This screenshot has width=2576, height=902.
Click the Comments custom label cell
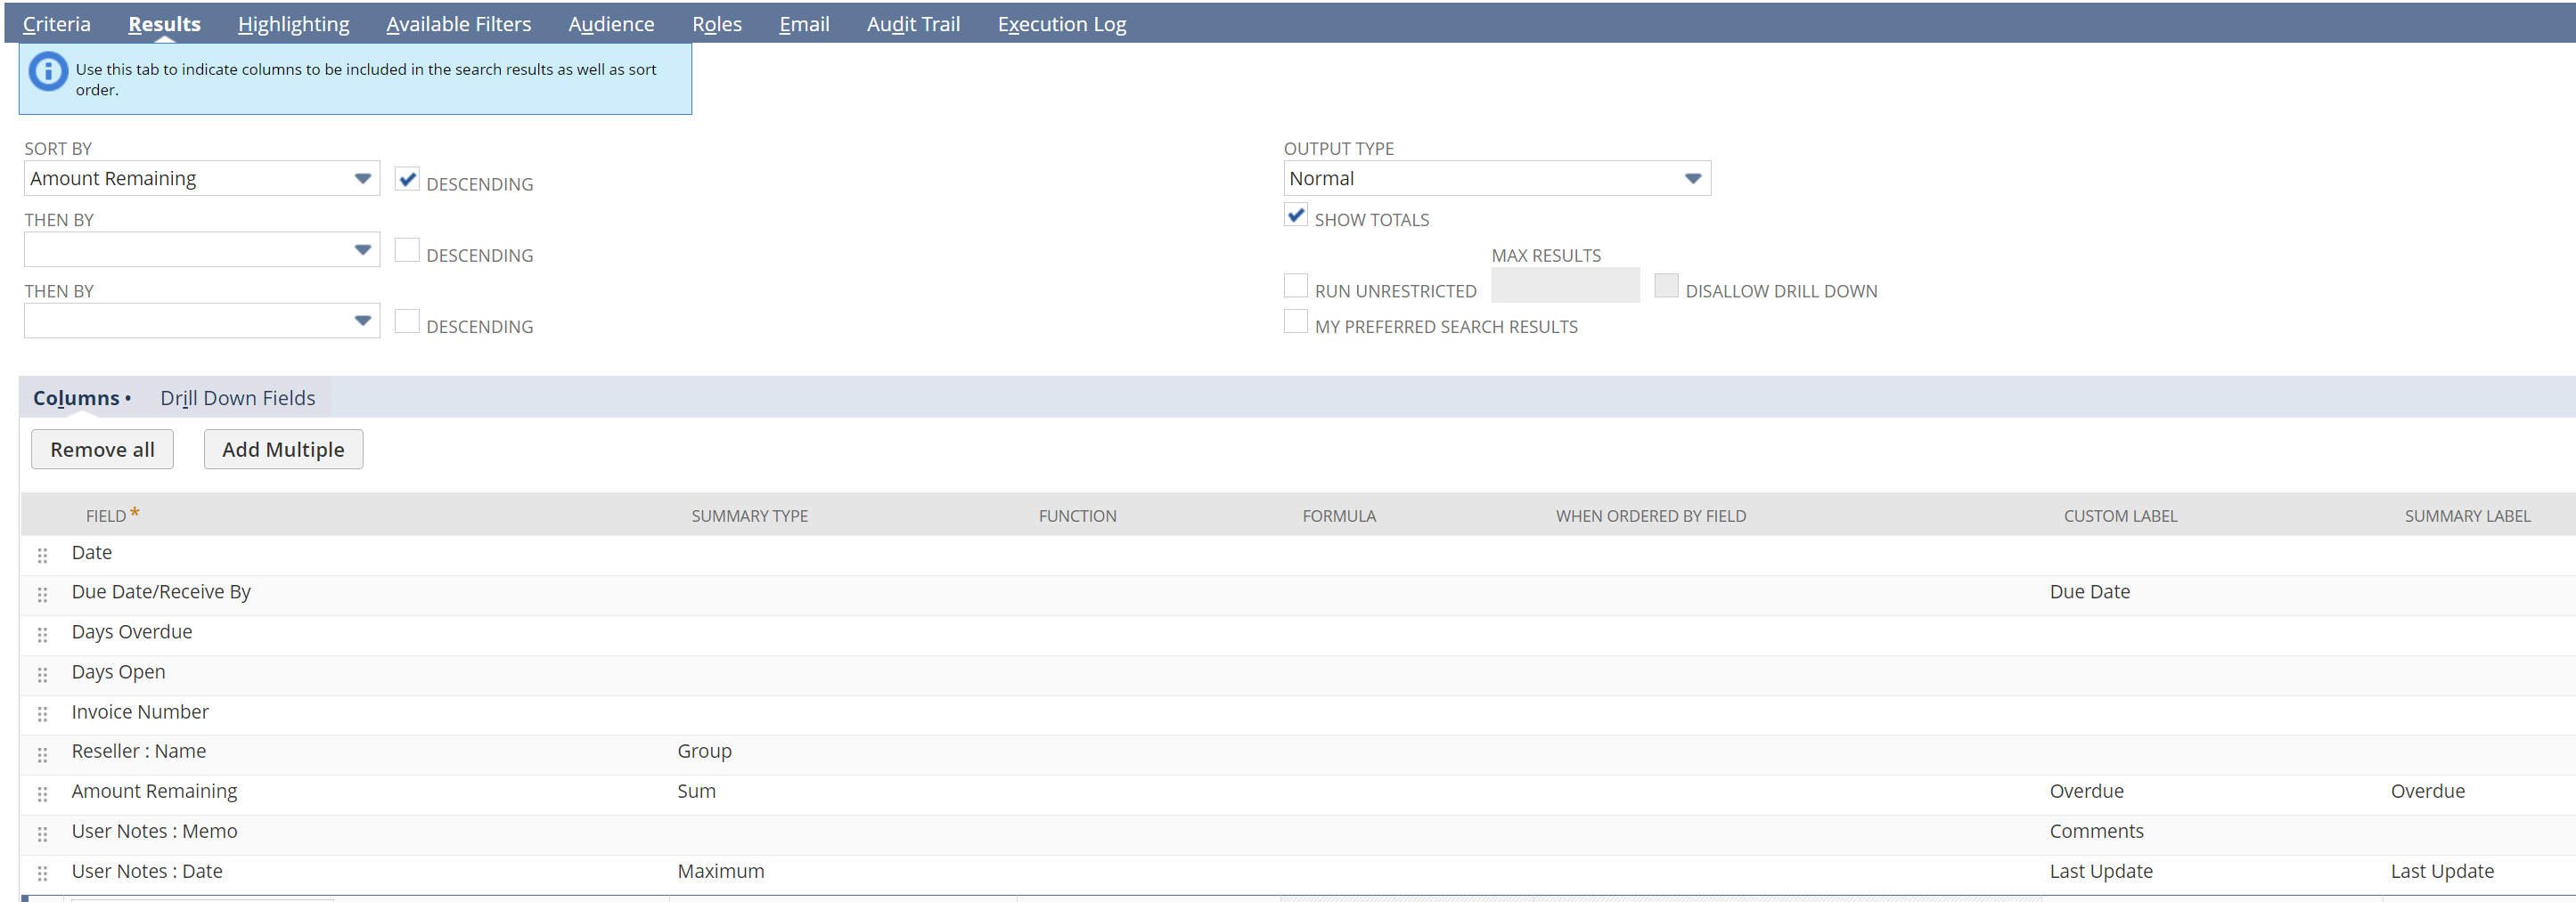tap(2097, 831)
